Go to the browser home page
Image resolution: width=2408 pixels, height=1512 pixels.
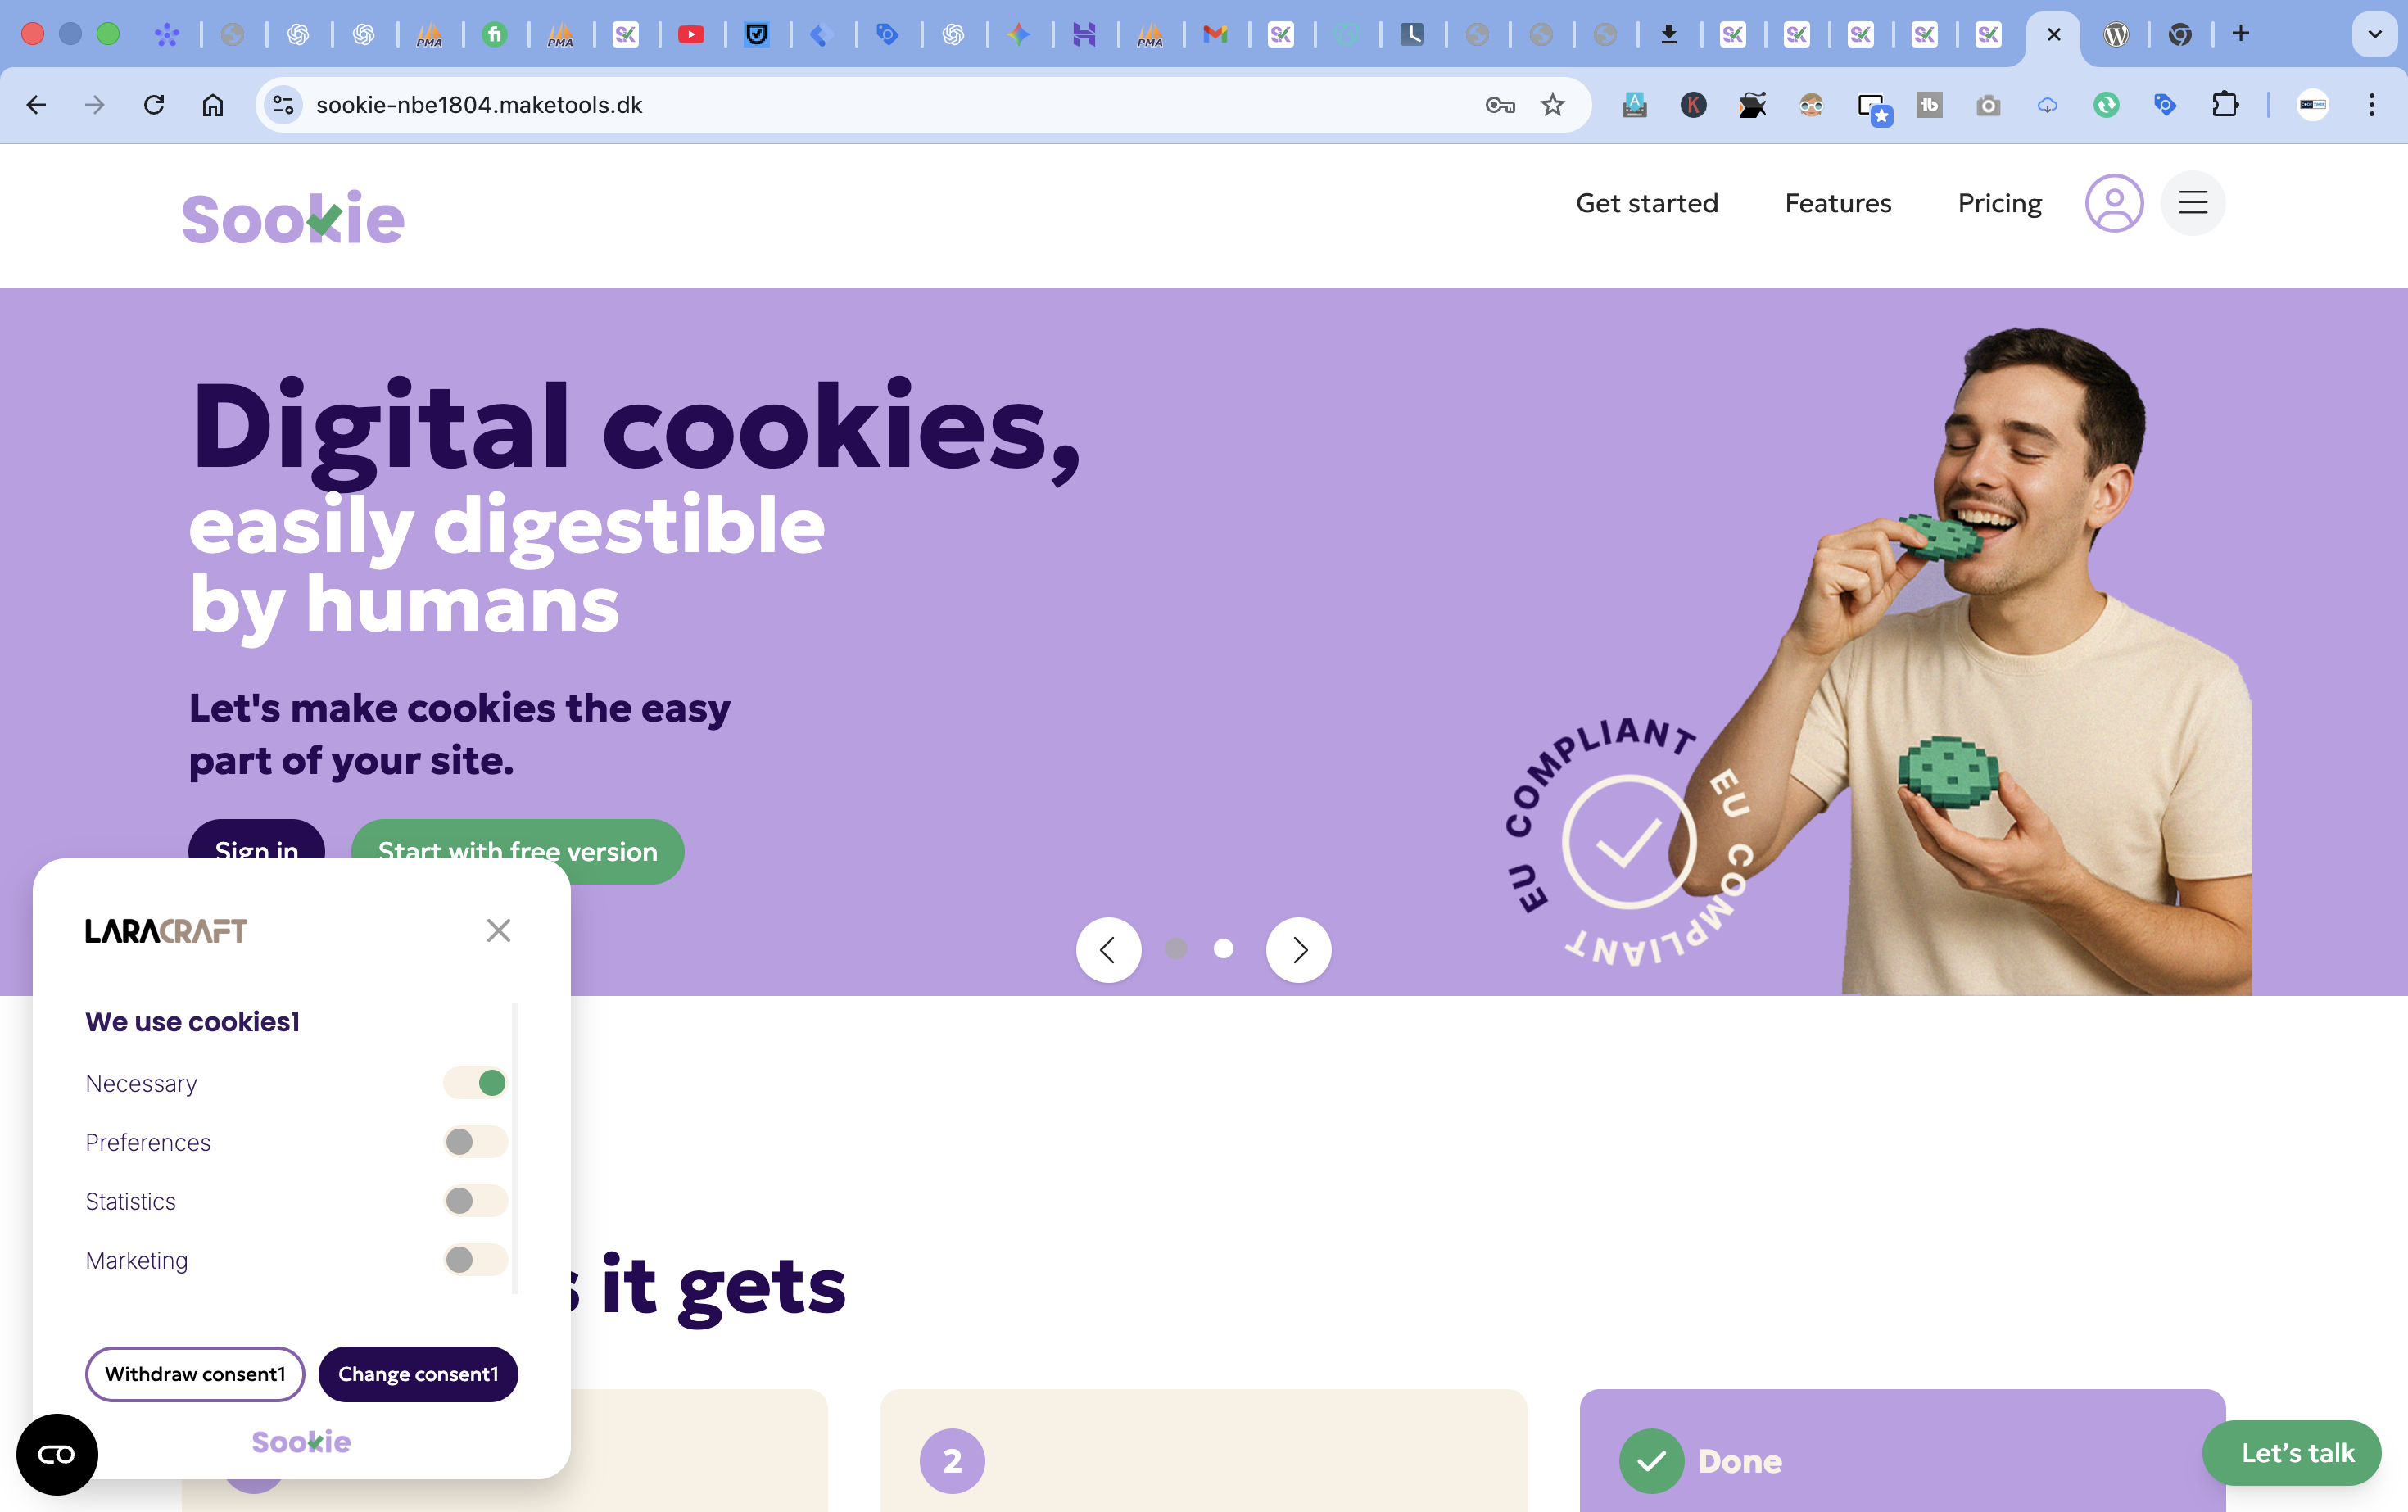pos(213,105)
